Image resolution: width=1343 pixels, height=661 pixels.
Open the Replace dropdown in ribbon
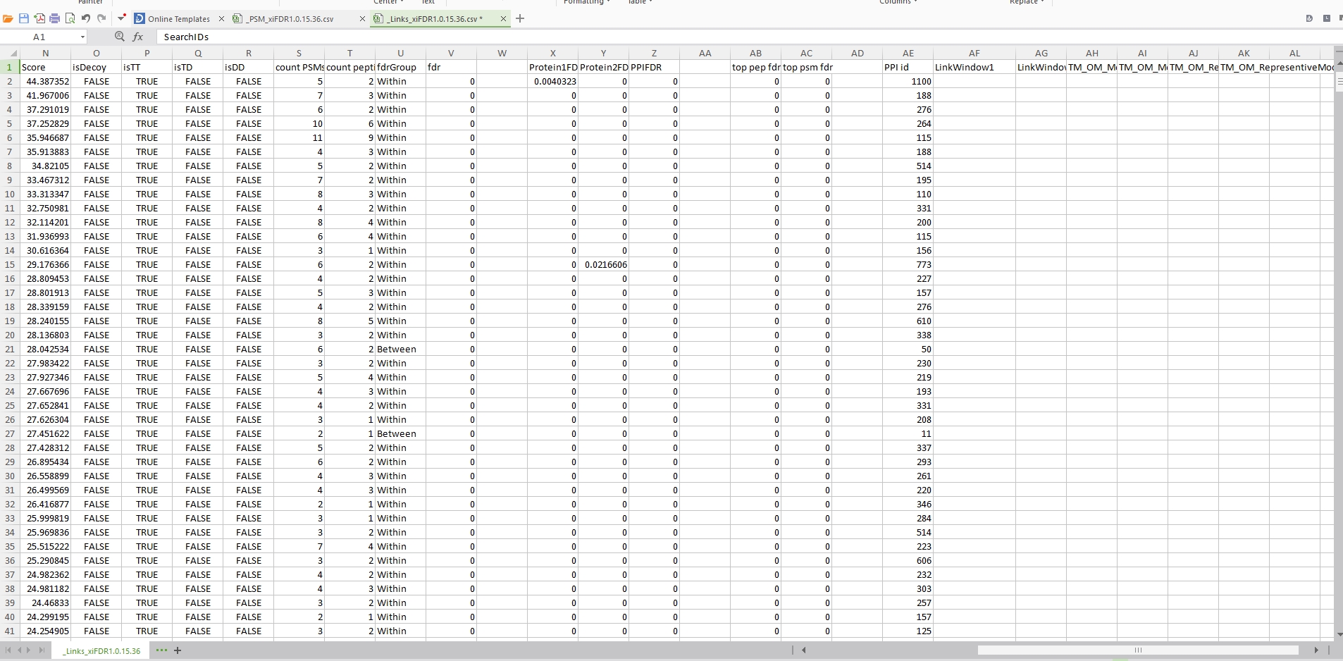click(1027, 2)
